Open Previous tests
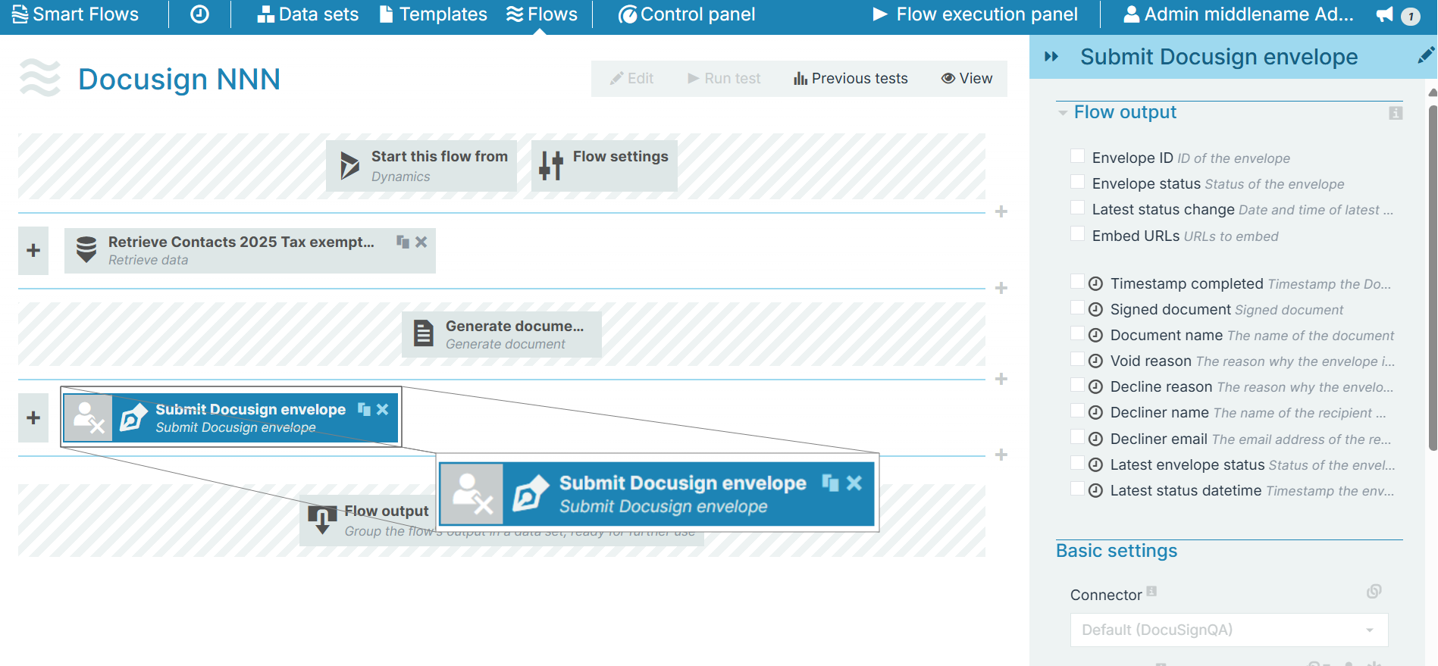This screenshot has width=1438, height=666. click(851, 78)
